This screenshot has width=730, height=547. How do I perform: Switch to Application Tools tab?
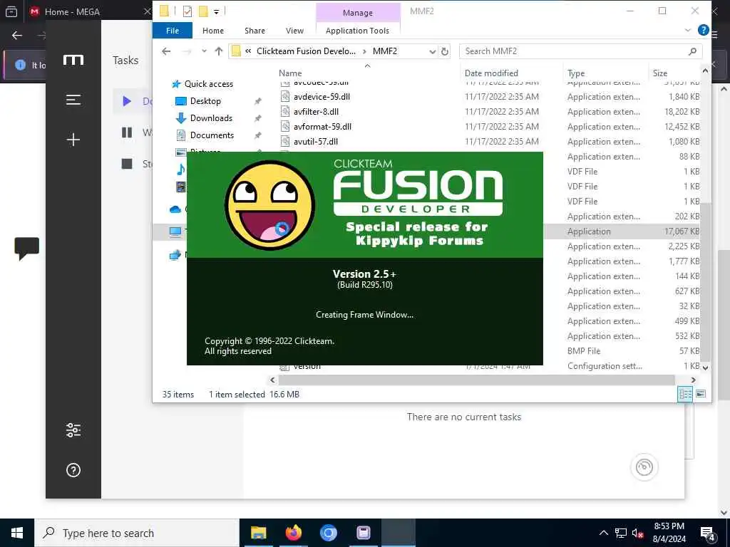[x=357, y=30]
